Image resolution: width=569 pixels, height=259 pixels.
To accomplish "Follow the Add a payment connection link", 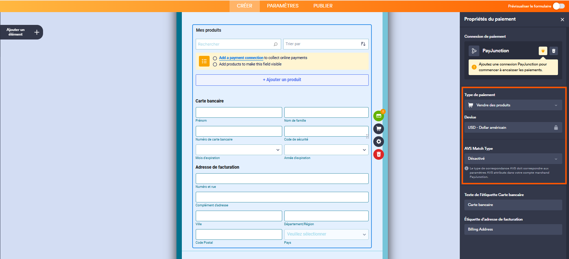I will (x=241, y=58).
